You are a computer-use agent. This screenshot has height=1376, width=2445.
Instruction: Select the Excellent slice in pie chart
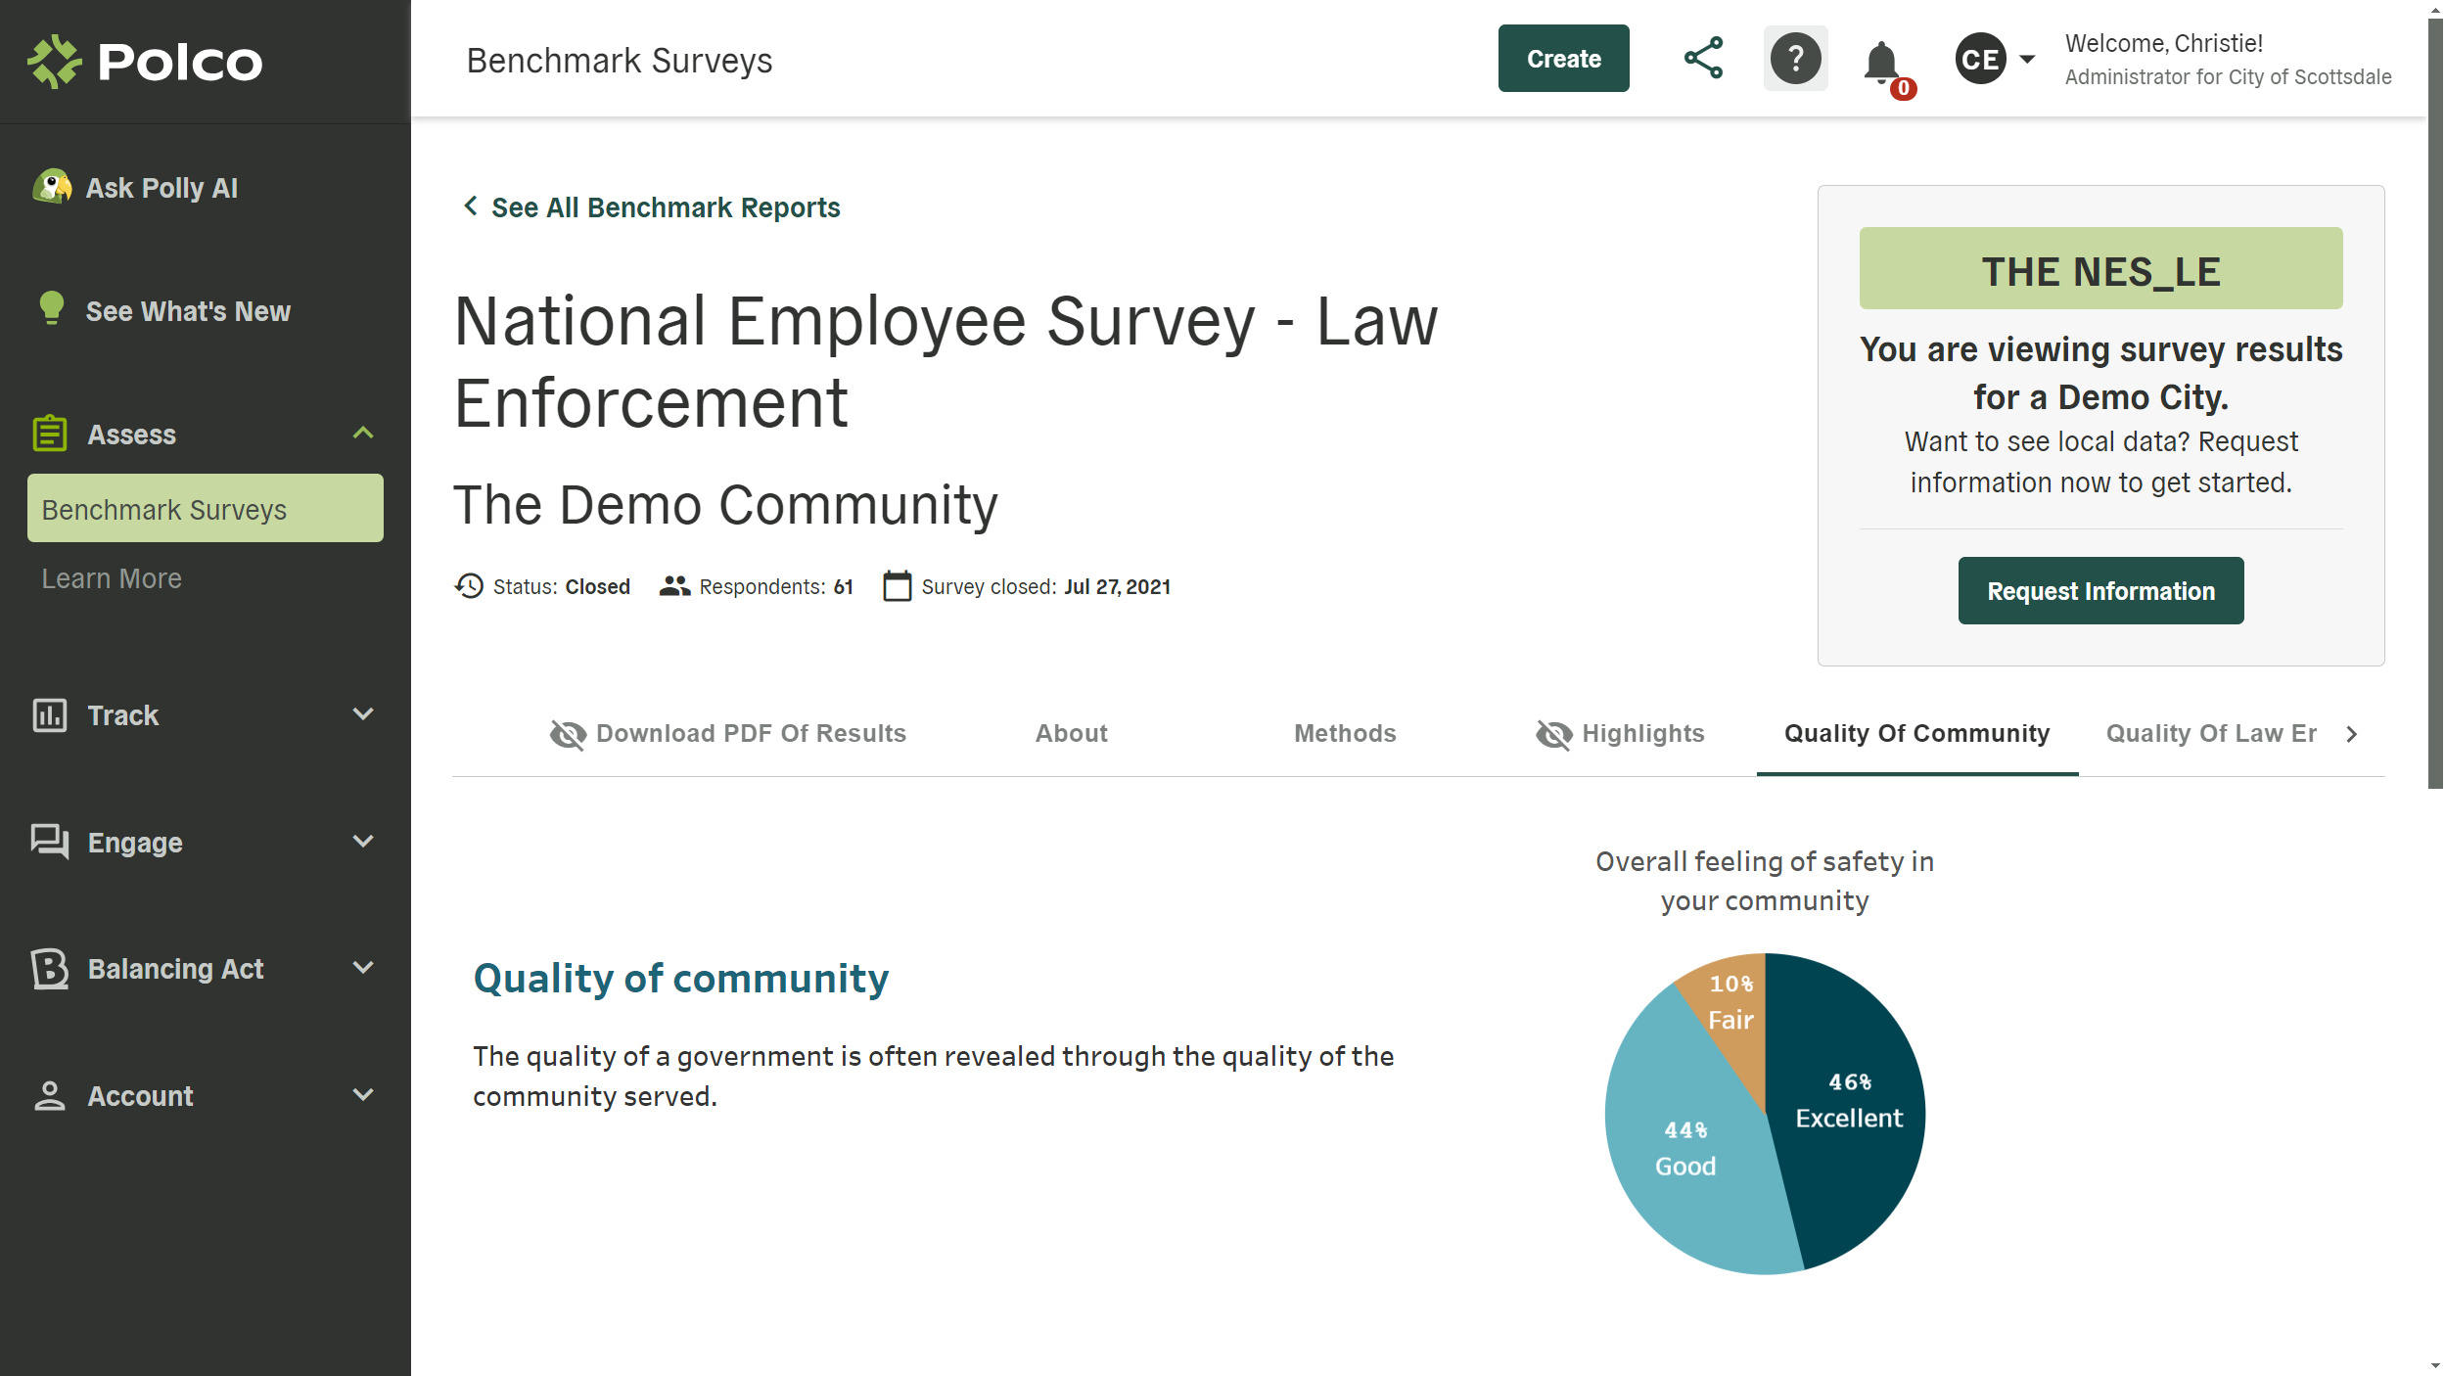(x=1847, y=1099)
